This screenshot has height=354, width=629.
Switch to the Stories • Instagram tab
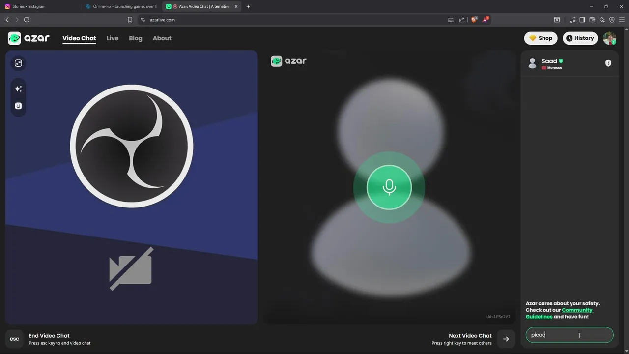pyautogui.click(x=41, y=6)
